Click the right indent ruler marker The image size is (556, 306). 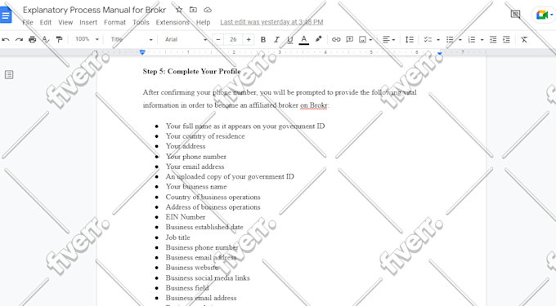pyautogui.click(x=440, y=53)
